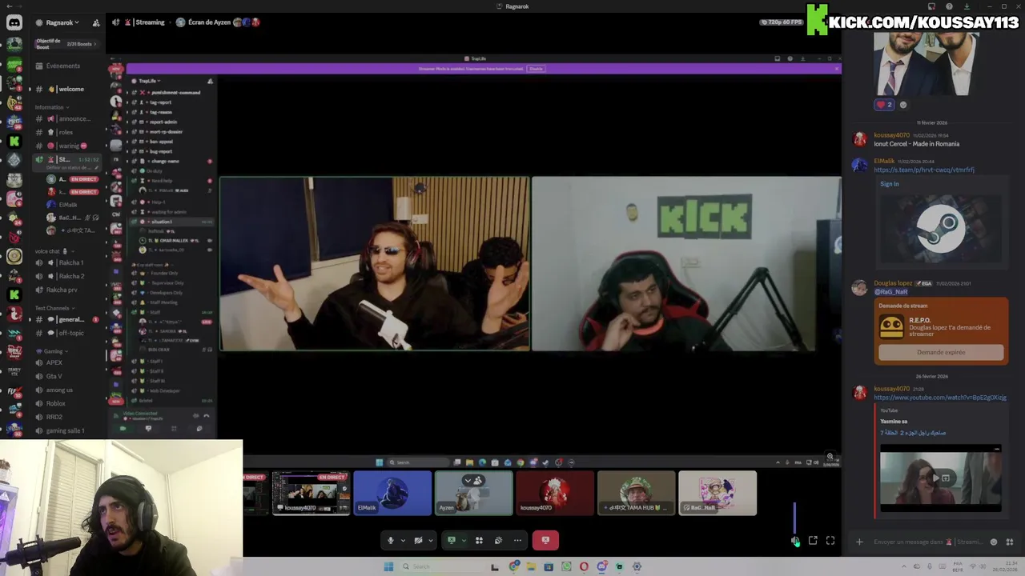Click the stream volume speaker icon
Viewport: 1025px width, 576px height.
(794, 541)
